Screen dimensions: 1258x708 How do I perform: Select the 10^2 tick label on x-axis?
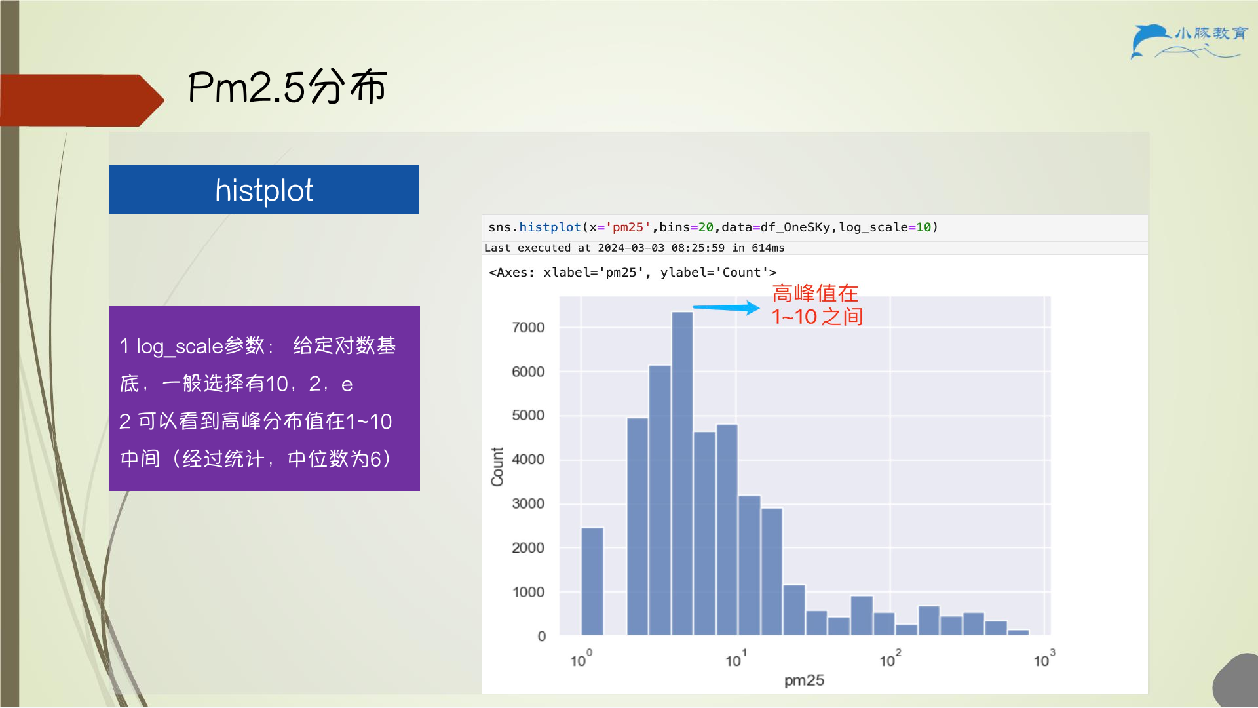(890, 659)
